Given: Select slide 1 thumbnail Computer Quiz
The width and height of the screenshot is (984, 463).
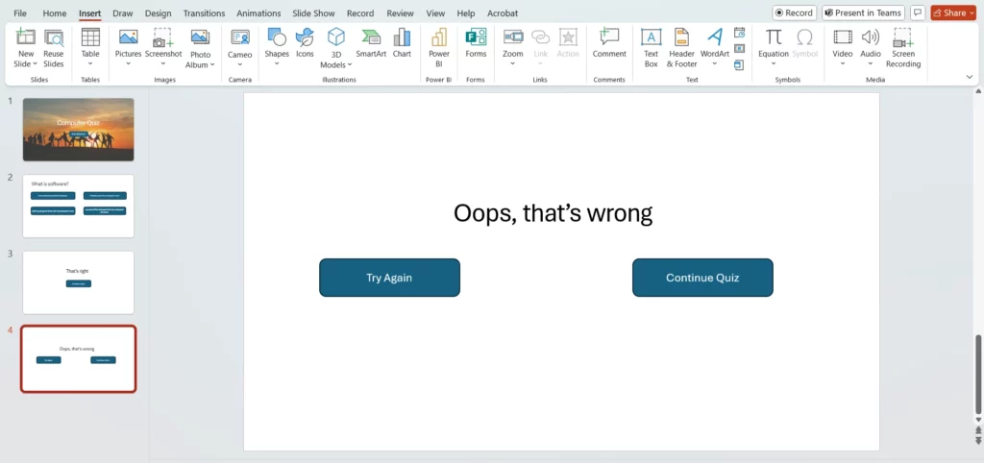Looking at the screenshot, I should point(78,129).
